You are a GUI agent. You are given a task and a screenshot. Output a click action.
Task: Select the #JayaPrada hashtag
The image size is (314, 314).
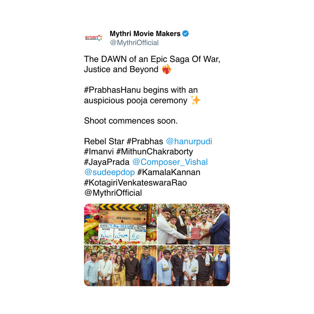click(x=107, y=162)
